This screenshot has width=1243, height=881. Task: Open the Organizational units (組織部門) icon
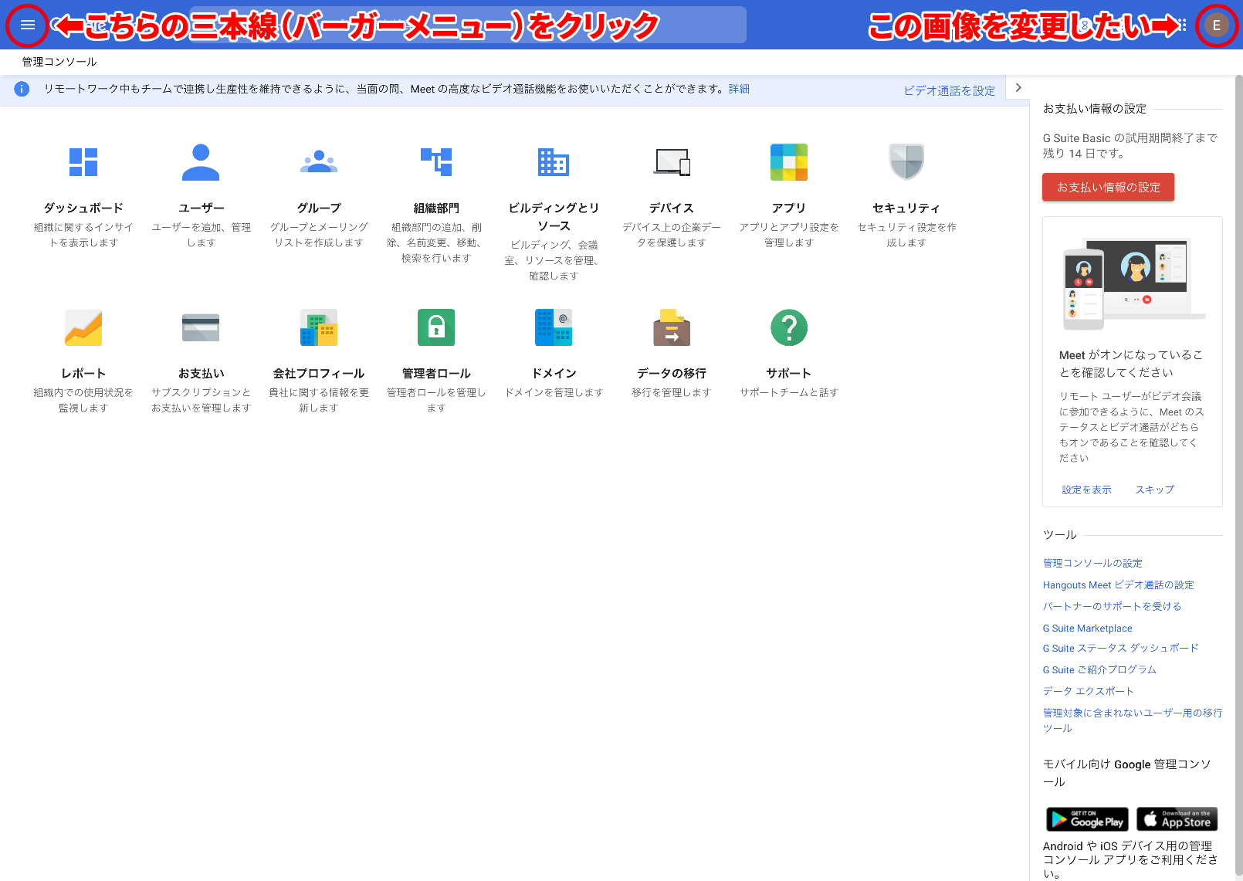click(x=436, y=162)
